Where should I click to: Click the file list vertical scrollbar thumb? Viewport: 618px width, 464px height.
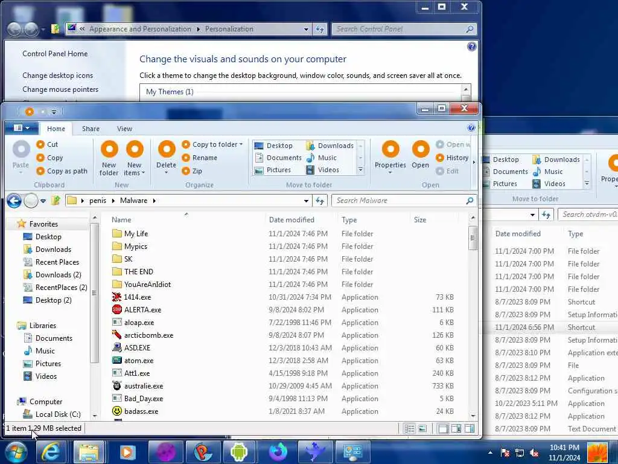click(473, 237)
